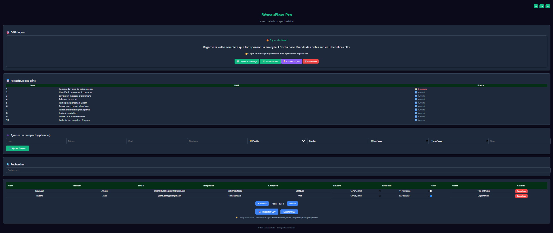Click the "En cours" status of day 1
Viewport: 553px width, 233px height.
point(421,89)
